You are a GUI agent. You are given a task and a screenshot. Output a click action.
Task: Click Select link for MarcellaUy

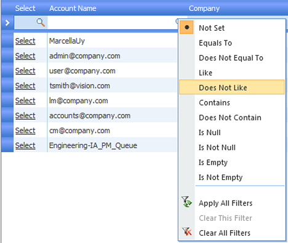point(25,41)
